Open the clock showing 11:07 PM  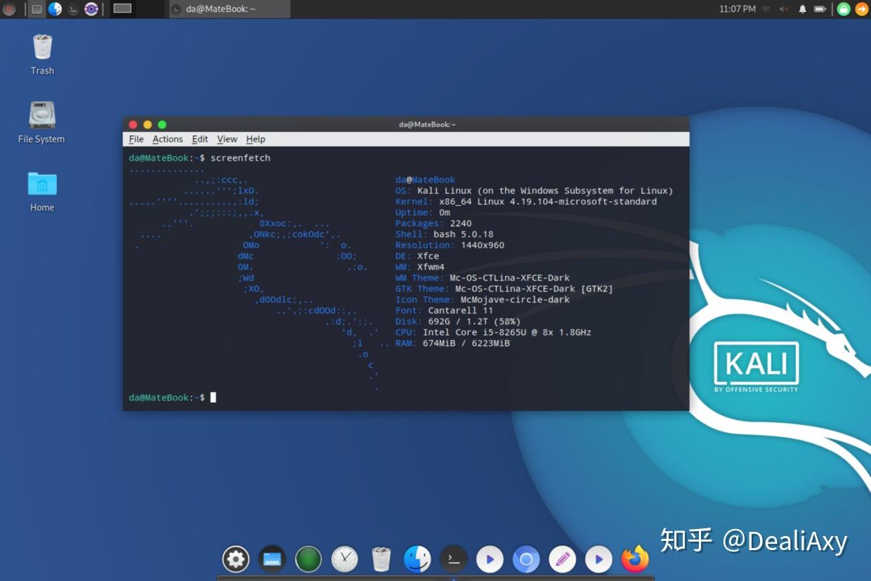click(x=738, y=9)
